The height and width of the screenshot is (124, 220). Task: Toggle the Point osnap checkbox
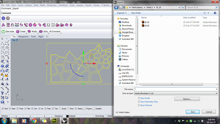18,109
